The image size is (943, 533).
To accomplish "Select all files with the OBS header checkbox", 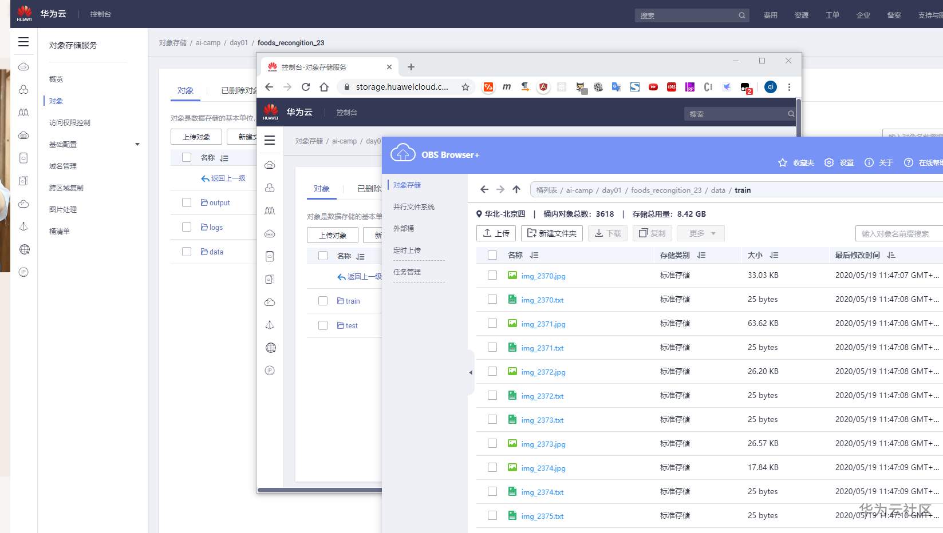I will click(492, 255).
